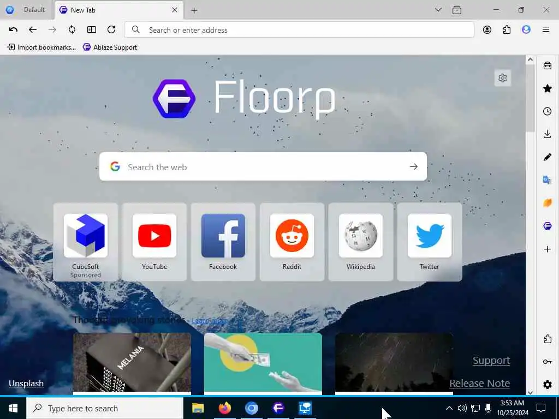
Task: Open the Windows Start menu
Action: [x=13, y=408]
